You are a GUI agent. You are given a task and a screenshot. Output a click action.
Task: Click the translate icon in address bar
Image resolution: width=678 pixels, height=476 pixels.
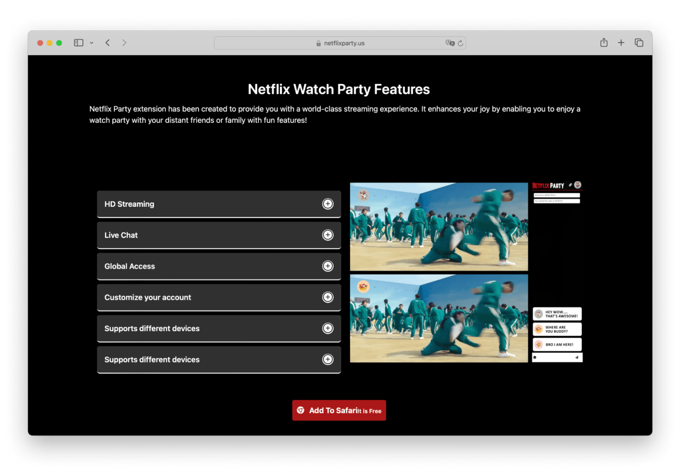point(449,43)
